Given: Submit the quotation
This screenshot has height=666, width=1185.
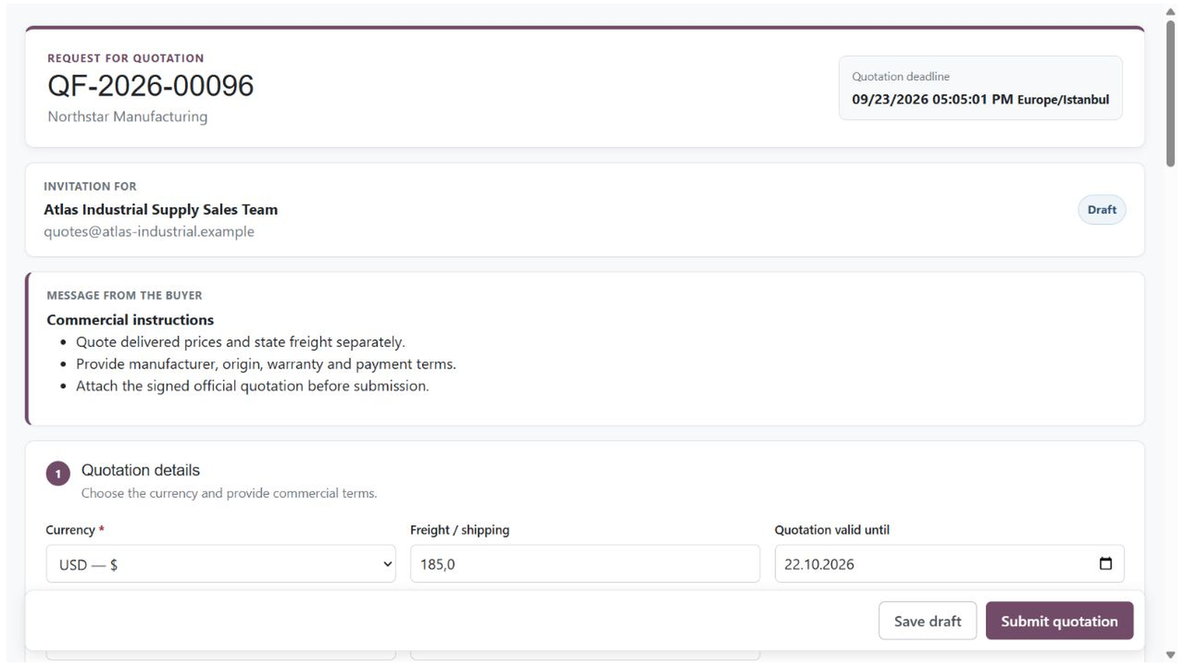Looking at the screenshot, I should pyautogui.click(x=1059, y=621).
